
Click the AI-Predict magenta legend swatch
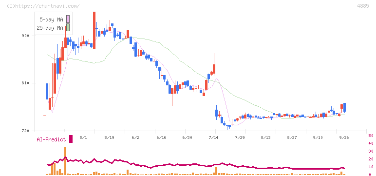coord(71,139)
